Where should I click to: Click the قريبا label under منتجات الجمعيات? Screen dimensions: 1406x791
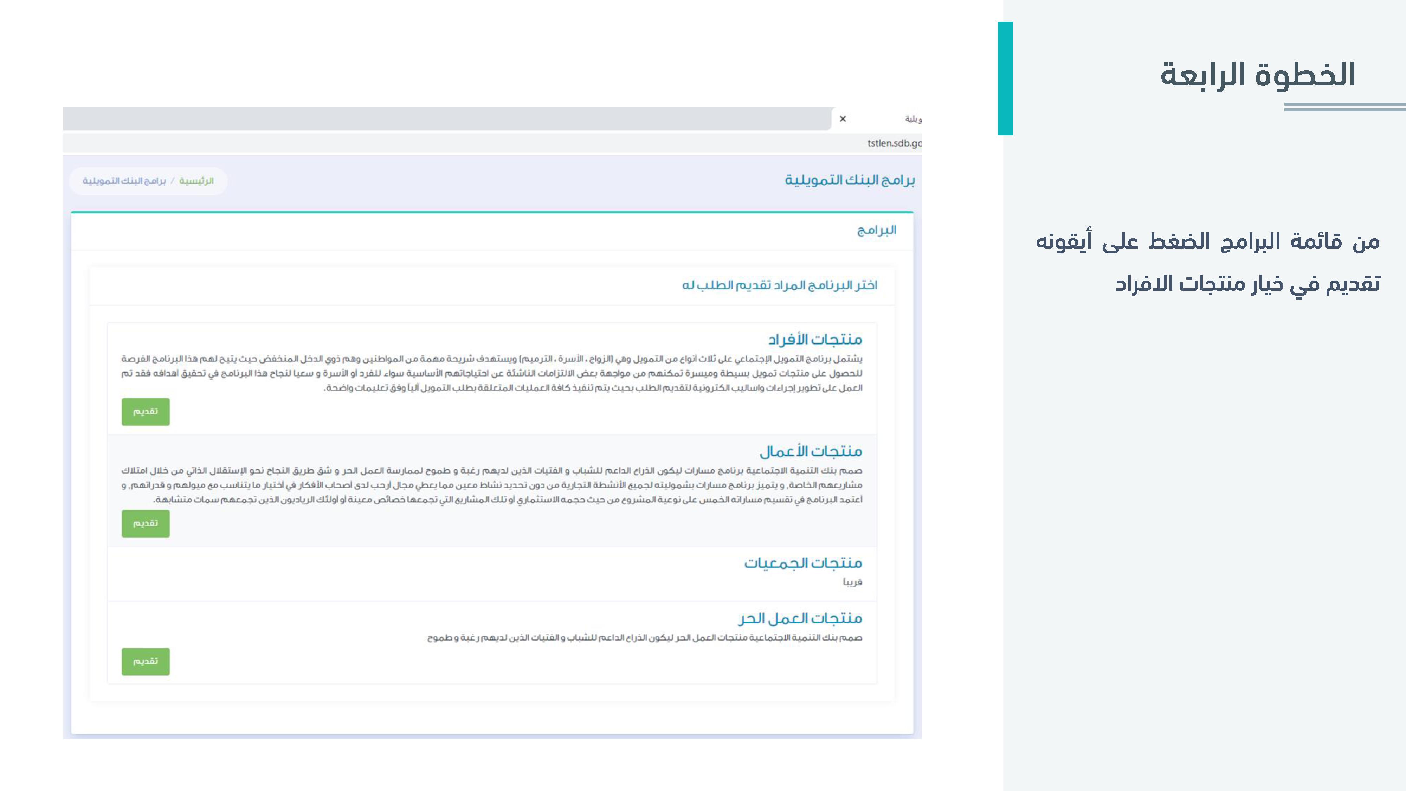tap(852, 583)
